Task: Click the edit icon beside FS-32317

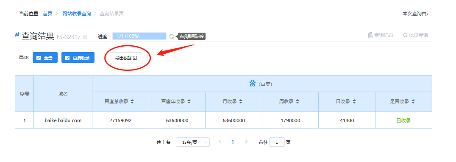Action: pyautogui.click(x=85, y=37)
